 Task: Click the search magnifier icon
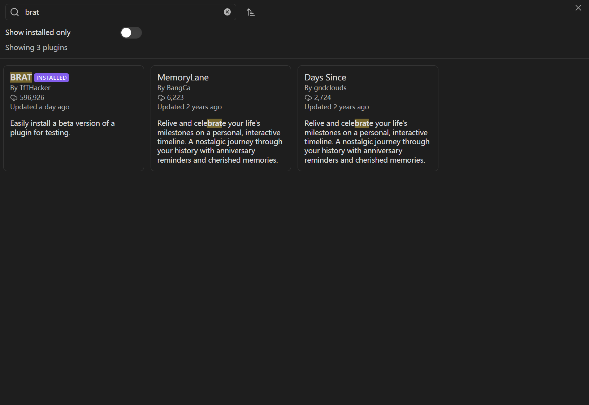(14, 12)
